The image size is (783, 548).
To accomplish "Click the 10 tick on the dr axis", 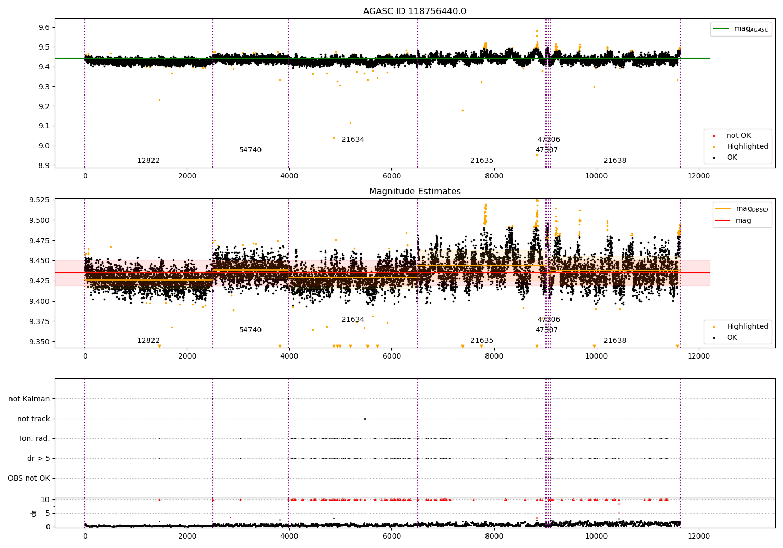I will pyautogui.click(x=45, y=500).
